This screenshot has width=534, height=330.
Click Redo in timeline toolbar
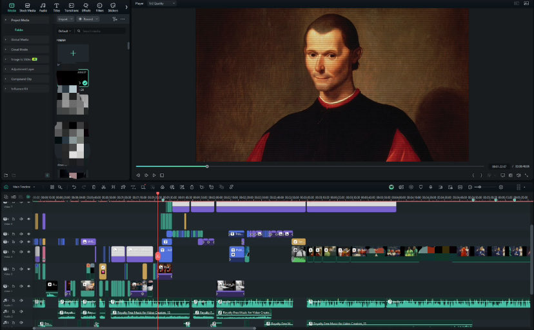click(84, 187)
